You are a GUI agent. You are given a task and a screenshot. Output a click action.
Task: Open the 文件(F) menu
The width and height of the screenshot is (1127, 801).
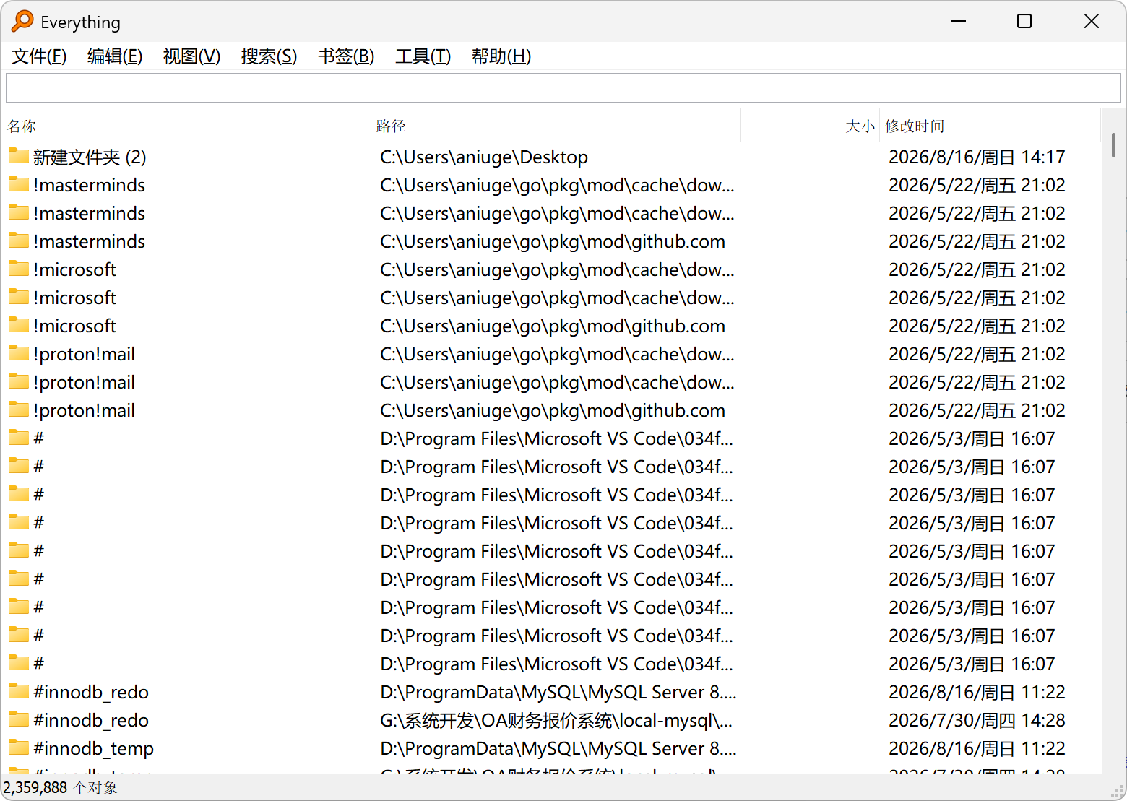pos(39,56)
